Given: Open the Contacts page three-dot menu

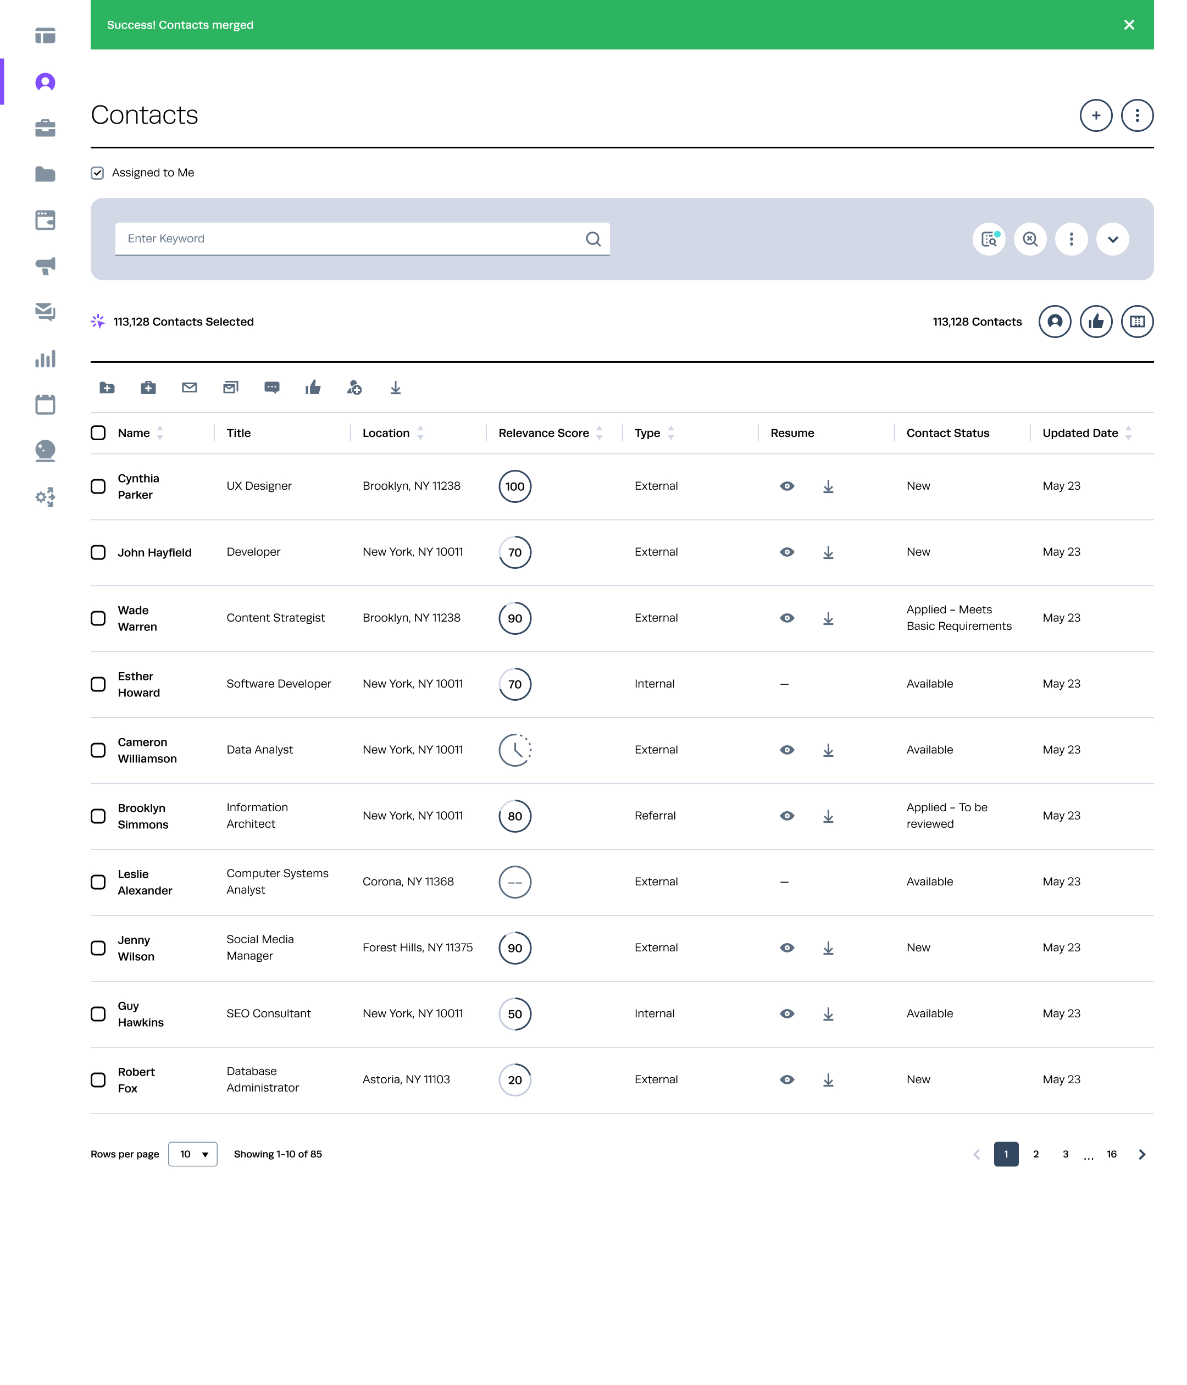Looking at the screenshot, I should coord(1137,115).
